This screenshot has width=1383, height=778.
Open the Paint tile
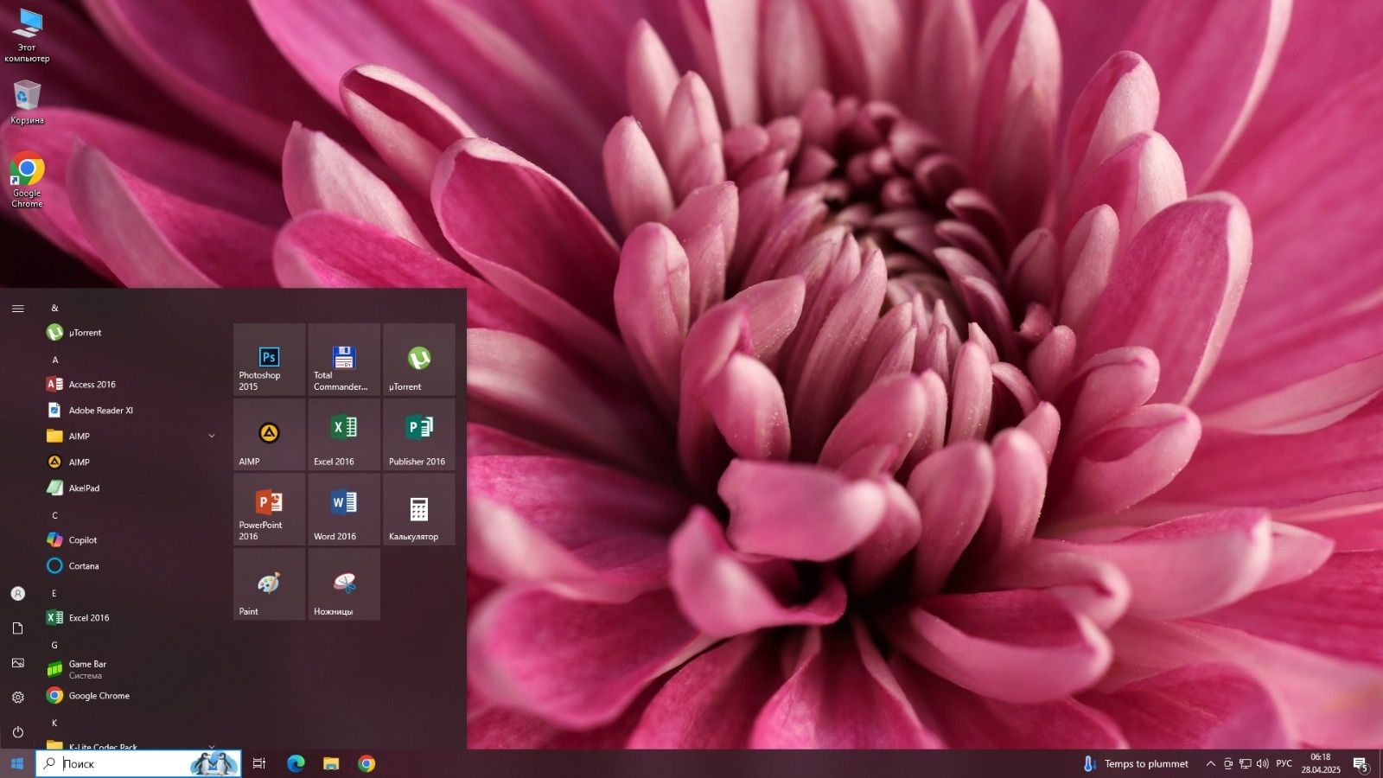click(269, 584)
